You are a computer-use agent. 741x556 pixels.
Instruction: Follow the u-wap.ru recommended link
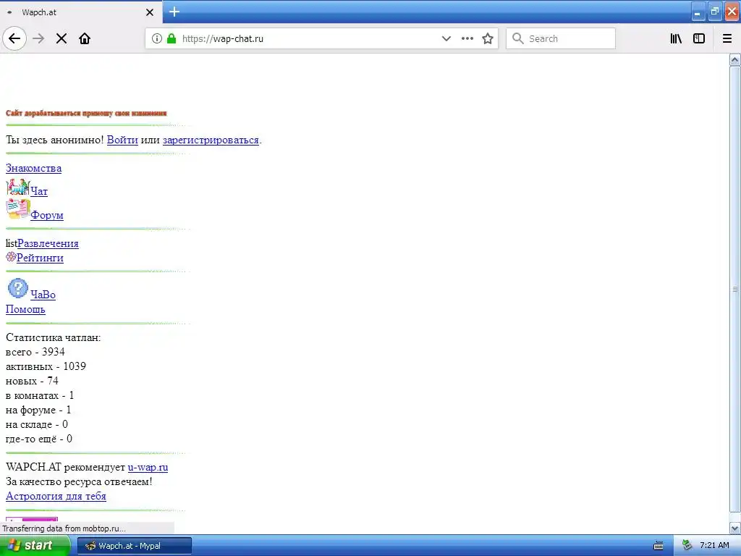pyautogui.click(x=148, y=467)
